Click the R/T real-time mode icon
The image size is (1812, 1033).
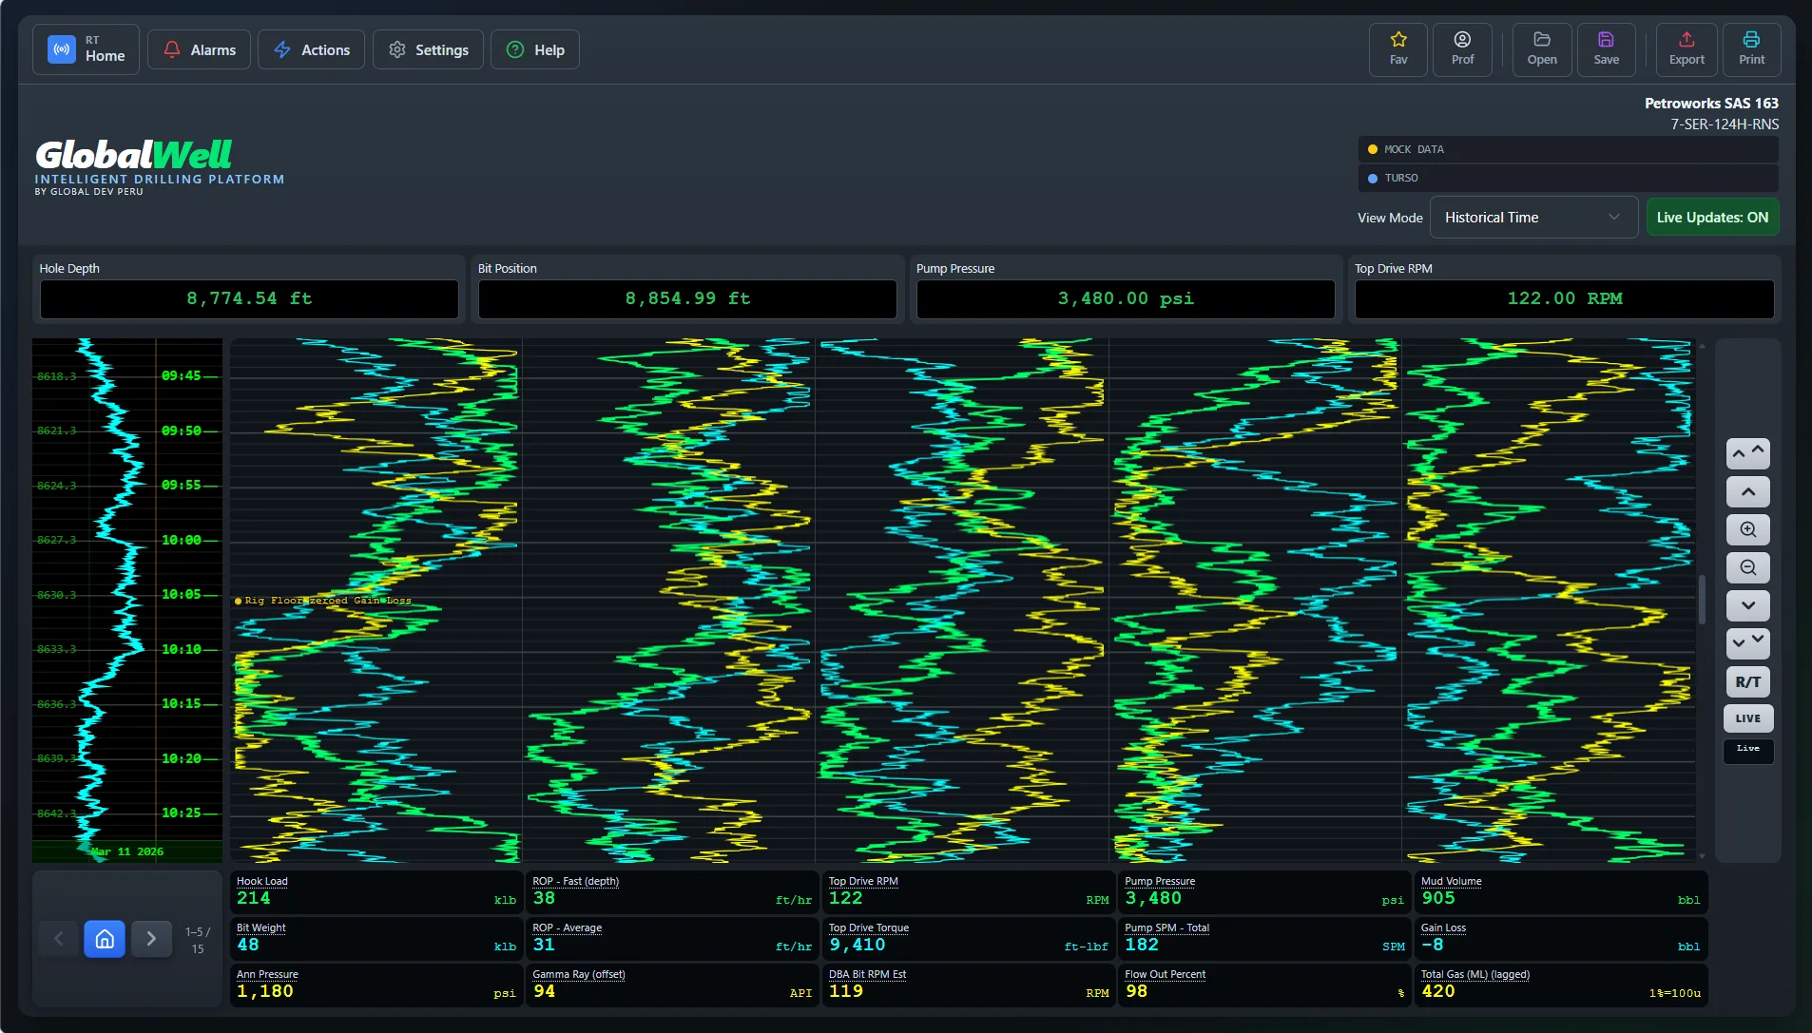pos(1747,681)
